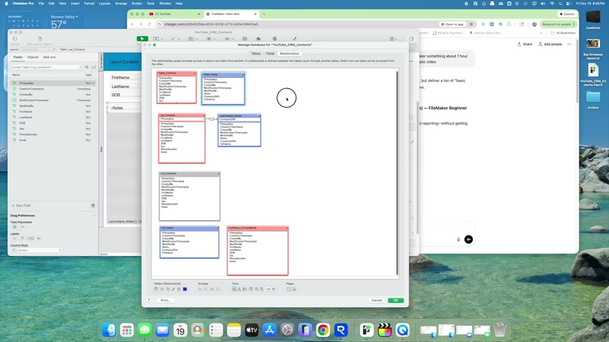Click the Print... button
Image resolution: width=609 pixels, height=342 pixels.
(x=165, y=300)
